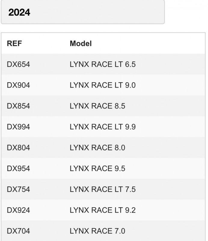Select the LYNX RACE 9.5 model

tap(97, 168)
